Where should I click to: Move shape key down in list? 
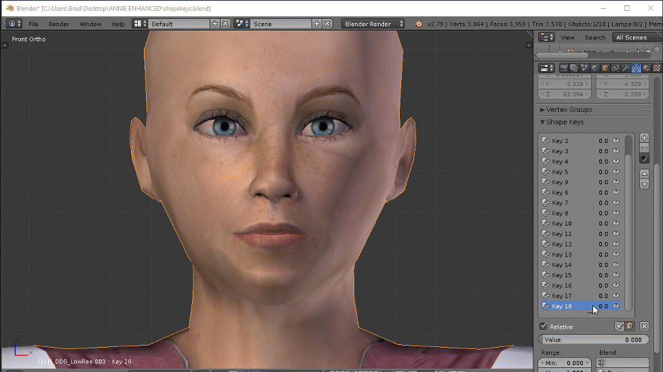(644, 184)
